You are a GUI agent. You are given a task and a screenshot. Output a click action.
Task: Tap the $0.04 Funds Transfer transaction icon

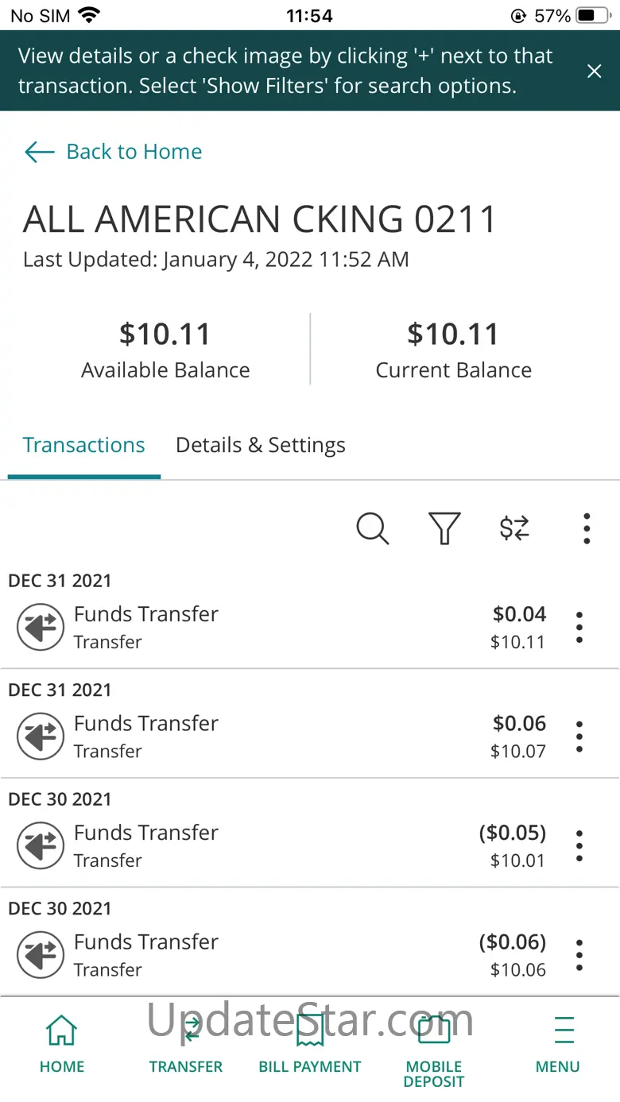(41, 628)
